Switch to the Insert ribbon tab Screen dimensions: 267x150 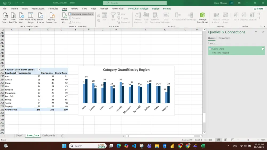tap(25, 9)
